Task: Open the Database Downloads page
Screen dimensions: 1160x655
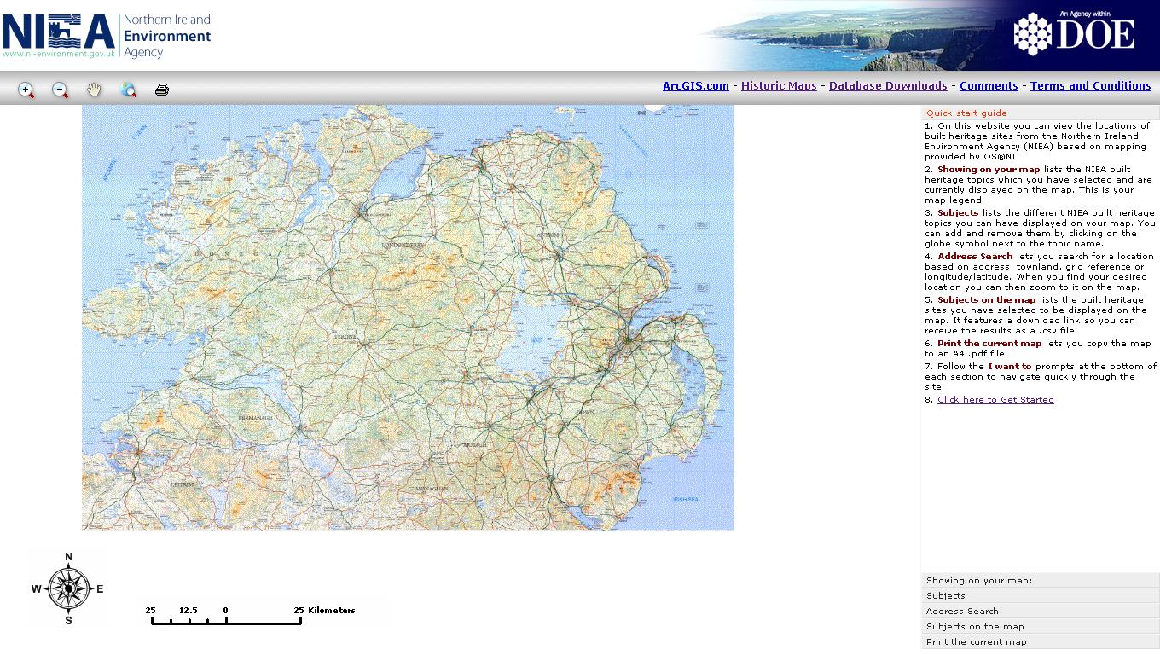Action: pos(887,85)
